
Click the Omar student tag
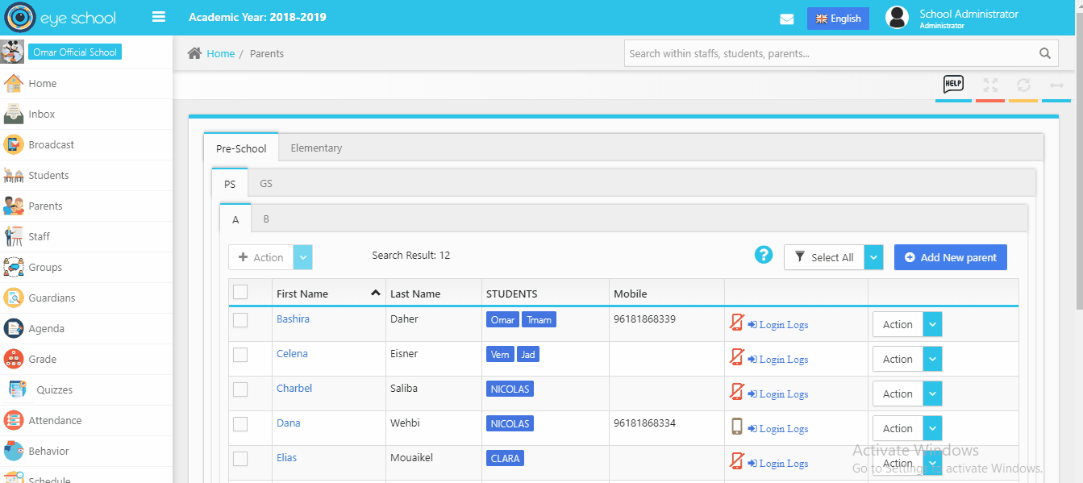502,320
